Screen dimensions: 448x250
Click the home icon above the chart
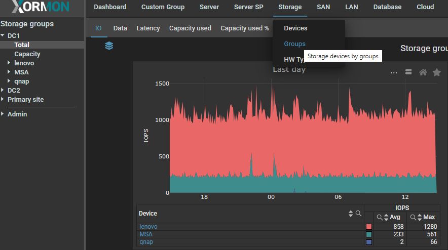coord(423,72)
